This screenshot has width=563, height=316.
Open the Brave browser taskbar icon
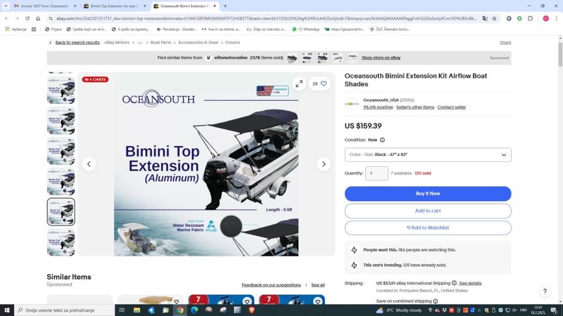pos(252,310)
